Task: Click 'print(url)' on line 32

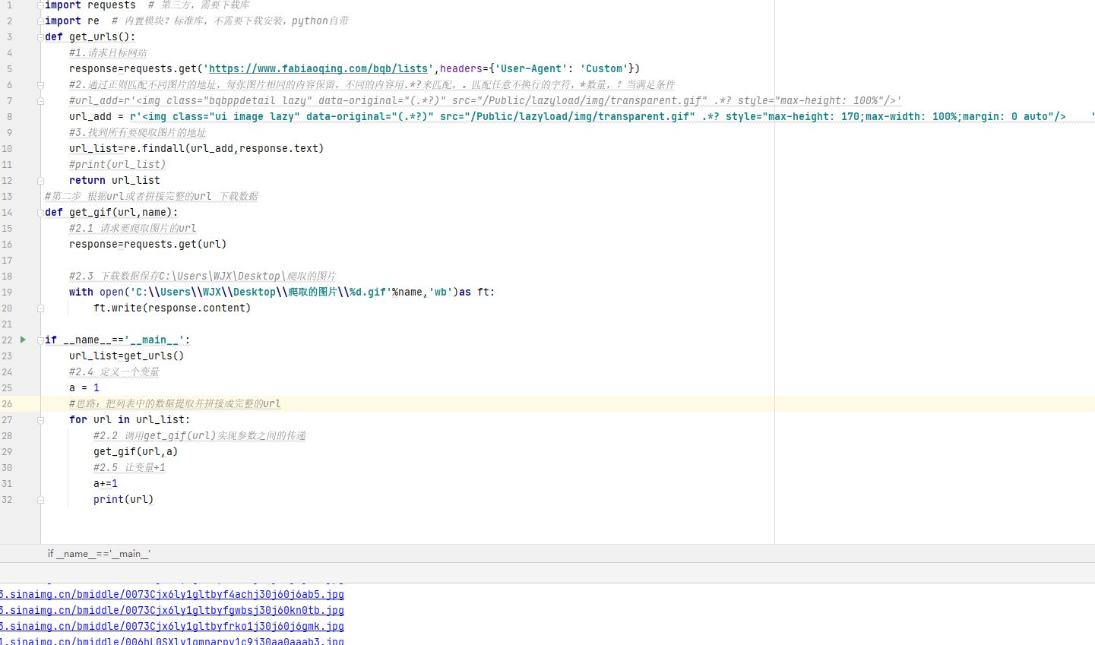Action: [x=124, y=499]
